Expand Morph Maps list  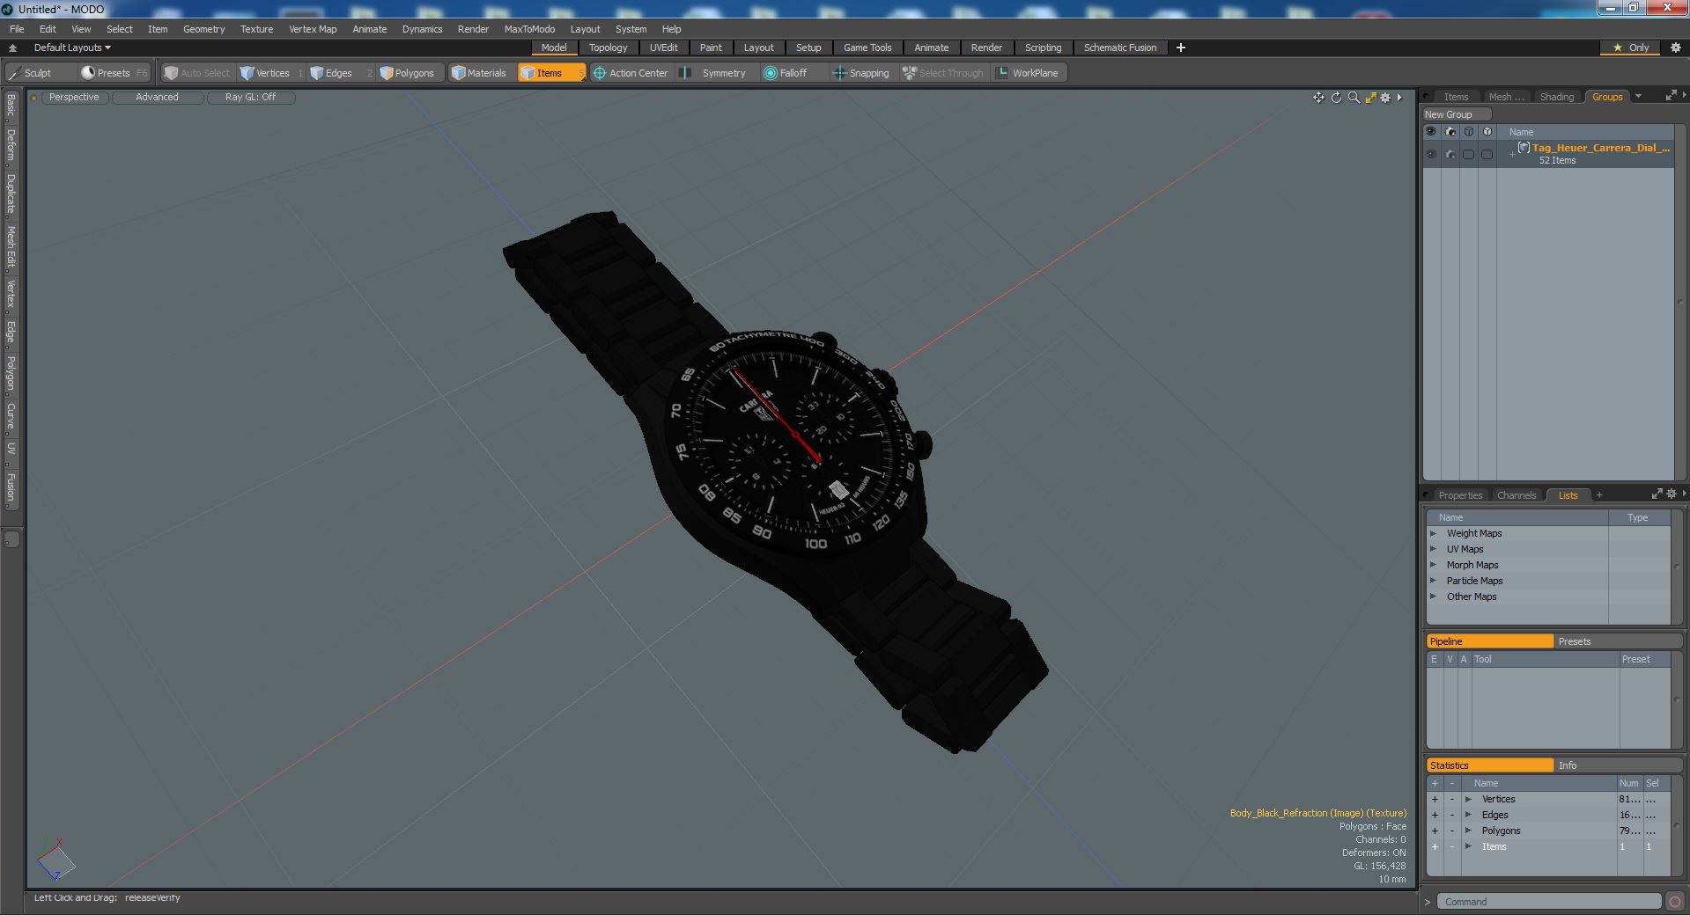tap(1433, 565)
